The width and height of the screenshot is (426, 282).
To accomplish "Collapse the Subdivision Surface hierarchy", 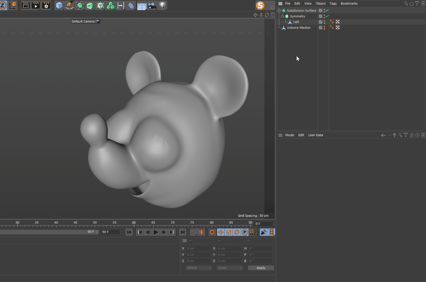I will pos(279,11).
